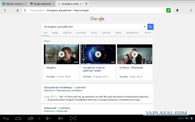This screenshot has height=122, width=195.
Task: Toggle the green turbo rocket icon
Action: tap(168, 10)
